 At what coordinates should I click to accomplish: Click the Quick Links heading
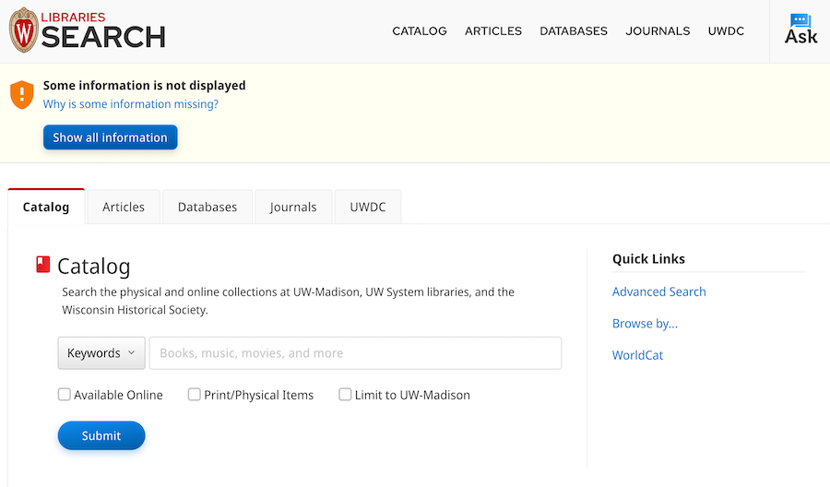[x=648, y=259]
